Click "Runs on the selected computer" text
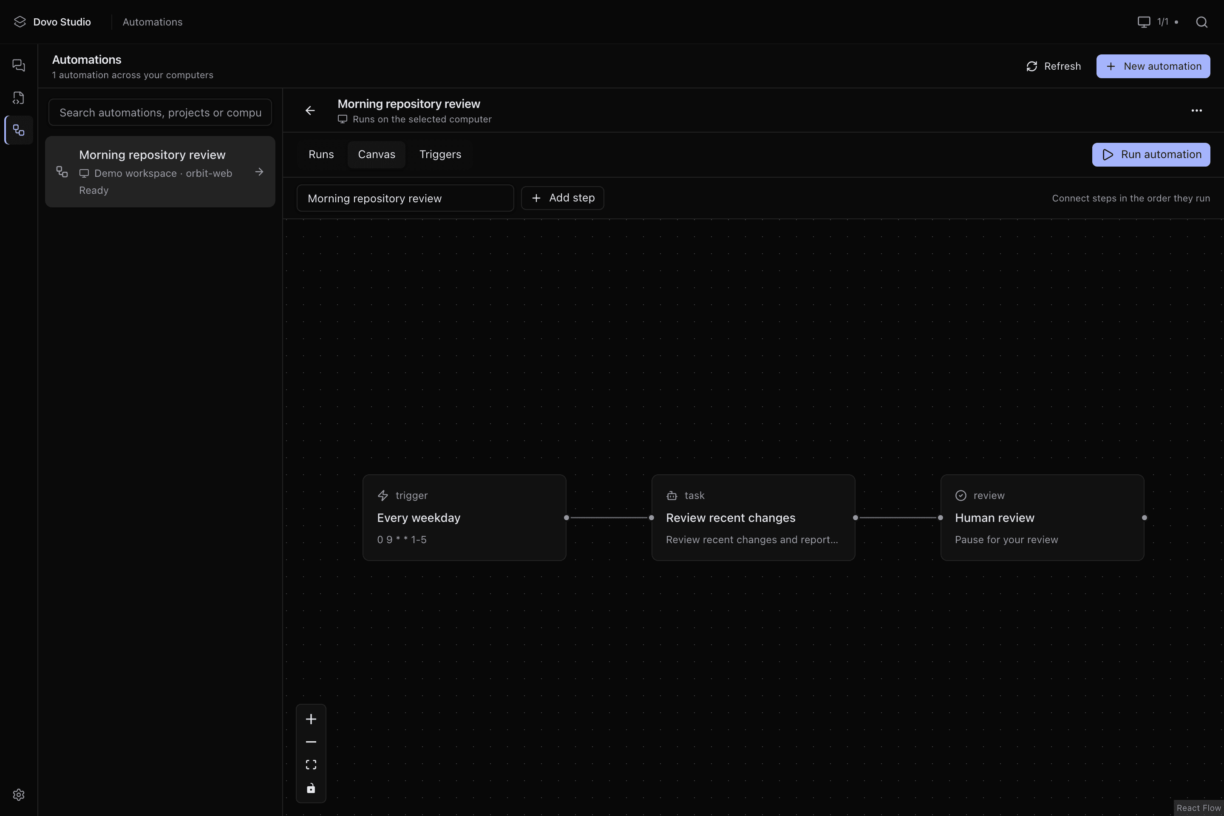This screenshot has width=1224, height=816. coord(422,119)
